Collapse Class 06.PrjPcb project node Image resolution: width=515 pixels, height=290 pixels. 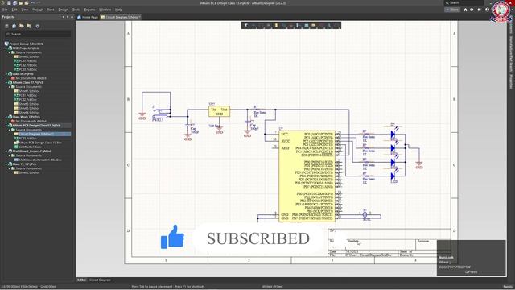click(6, 74)
